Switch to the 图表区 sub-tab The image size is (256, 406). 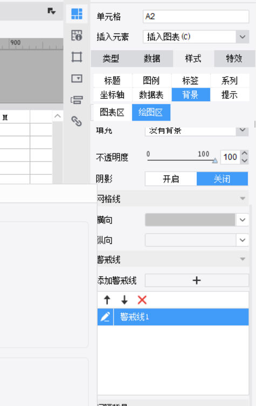pyautogui.click(x=112, y=113)
